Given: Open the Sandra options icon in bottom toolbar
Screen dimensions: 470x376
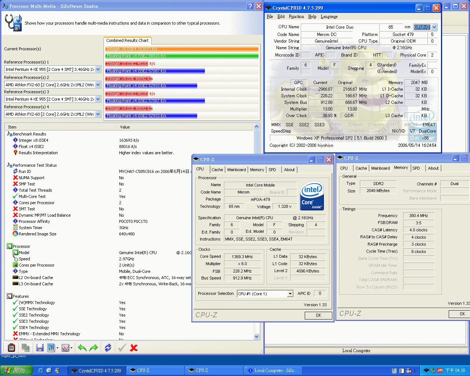Looking at the screenshot, I should click(x=11, y=347).
